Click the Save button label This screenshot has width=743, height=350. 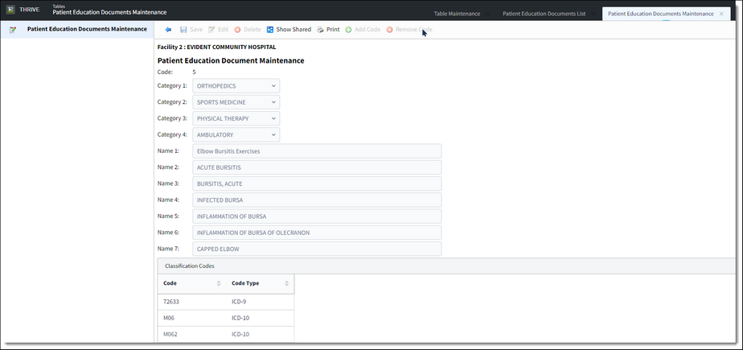click(x=196, y=30)
